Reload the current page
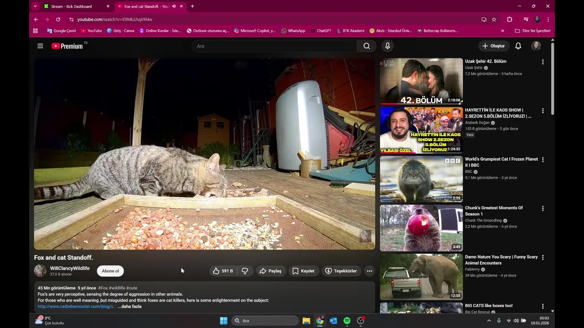 pyautogui.click(x=58, y=20)
